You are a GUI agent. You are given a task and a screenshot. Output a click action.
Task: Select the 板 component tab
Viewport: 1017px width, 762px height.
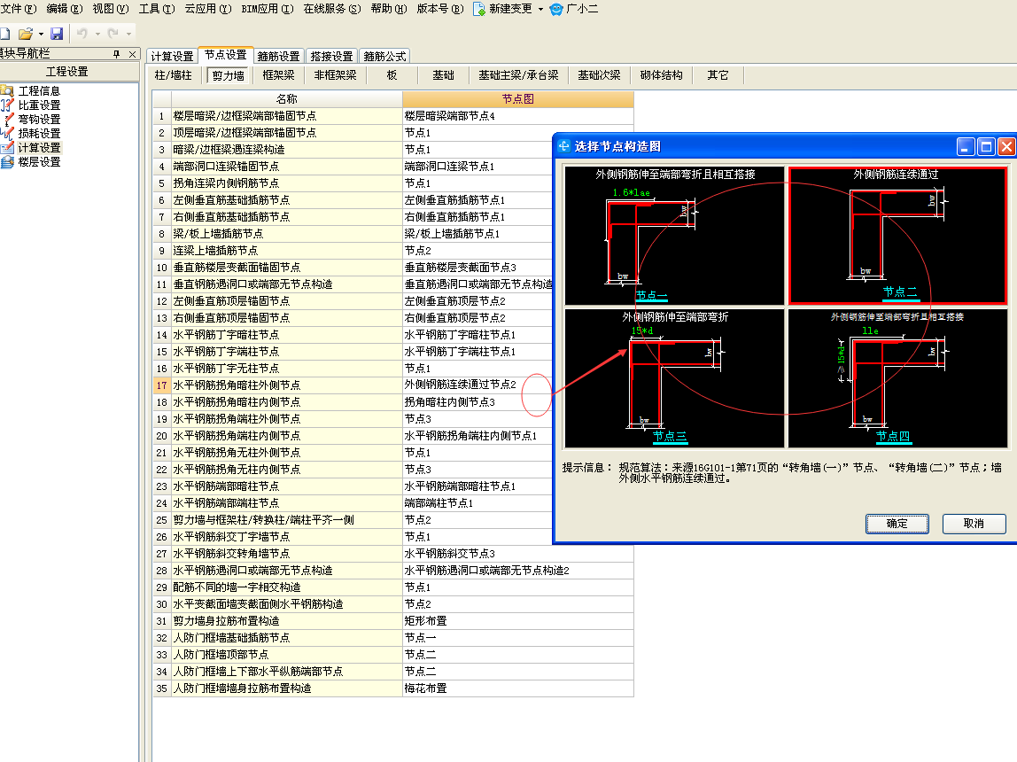pos(392,75)
